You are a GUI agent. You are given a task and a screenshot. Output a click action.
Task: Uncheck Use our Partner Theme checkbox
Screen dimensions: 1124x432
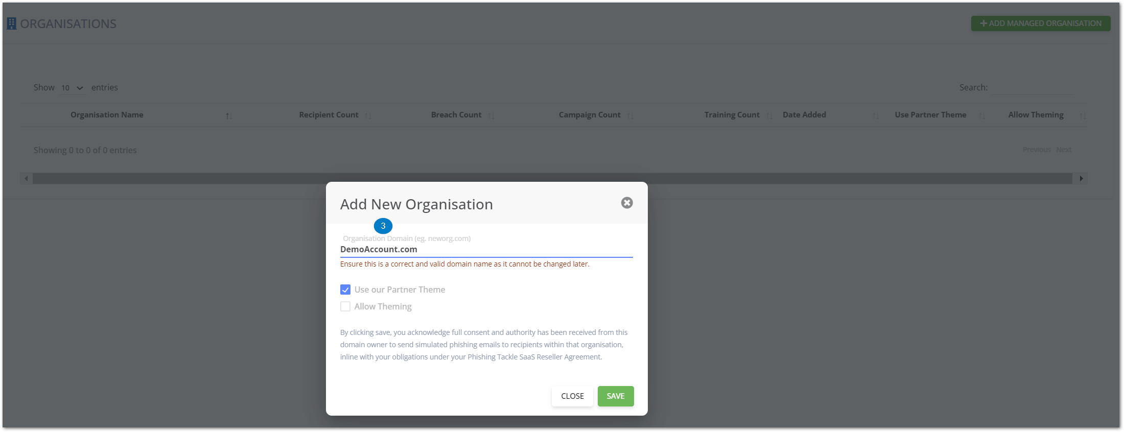345,290
